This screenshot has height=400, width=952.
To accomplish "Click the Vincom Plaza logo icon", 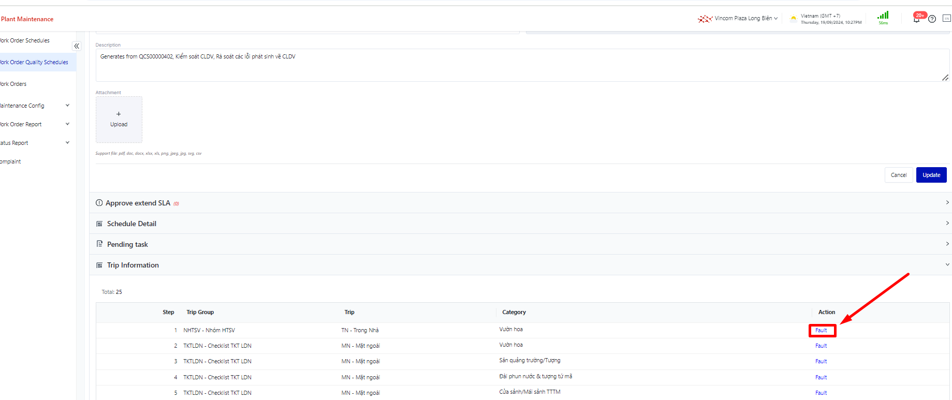I will coord(705,19).
